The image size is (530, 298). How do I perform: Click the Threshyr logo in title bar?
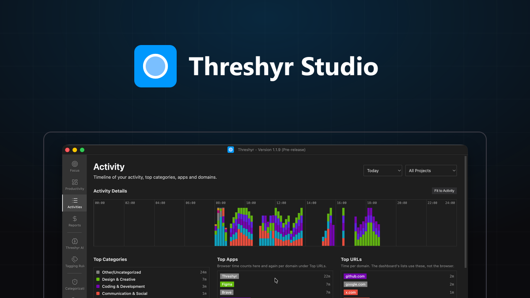pos(231,150)
